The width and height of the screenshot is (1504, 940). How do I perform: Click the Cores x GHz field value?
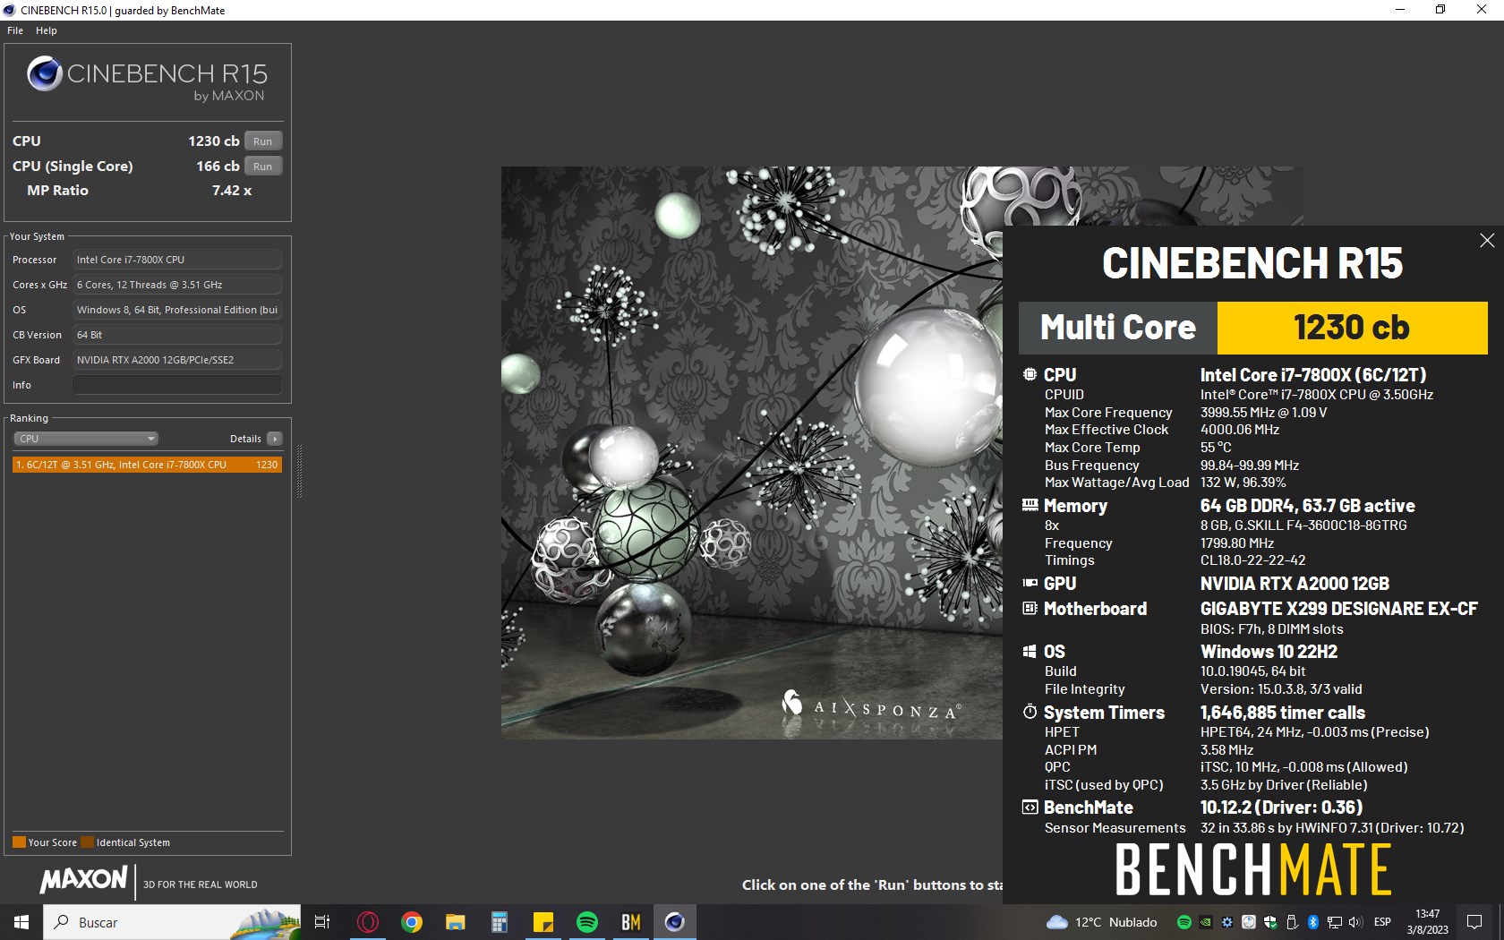pyautogui.click(x=177, y=285)
